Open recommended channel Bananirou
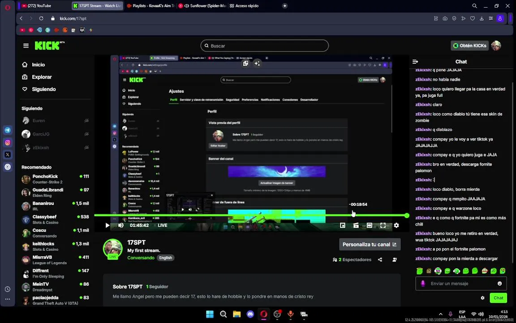Screen dimensions: 516x323 [x=55, y=206]
